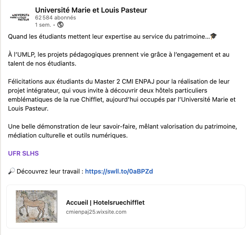Open the UFR SLHS mention
Screen dimensions: 250x235
click(23, 153)
